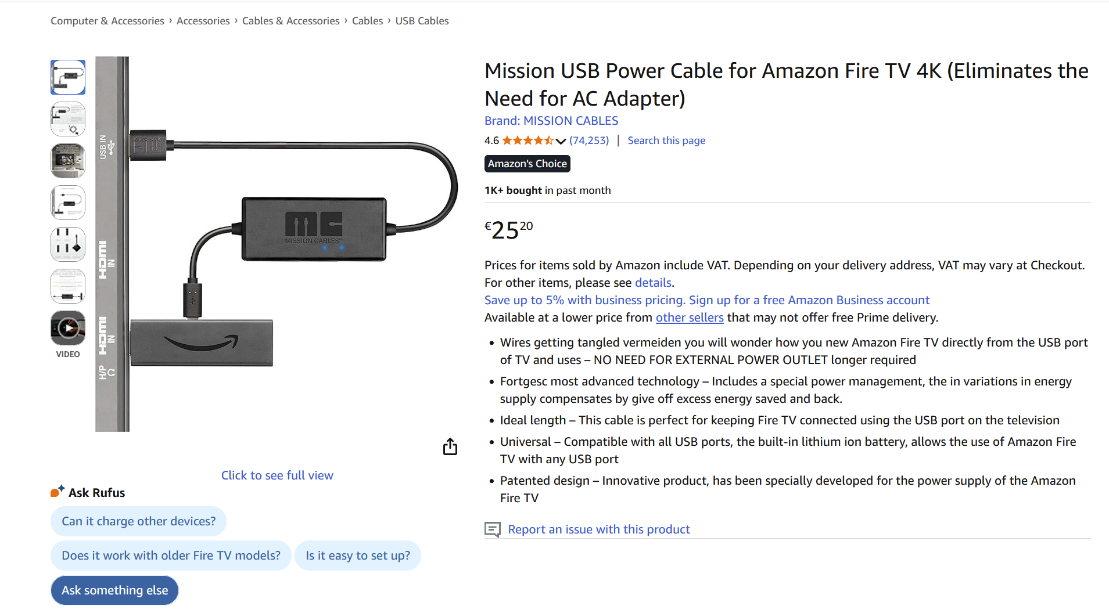Select the sixth product image thumbnail
Screen dimensions: 1109x613
pos(68,286)
